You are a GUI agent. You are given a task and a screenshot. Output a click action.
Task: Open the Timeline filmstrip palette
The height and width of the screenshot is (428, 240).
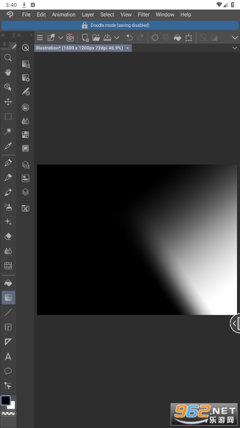click(x=26, y=148)
